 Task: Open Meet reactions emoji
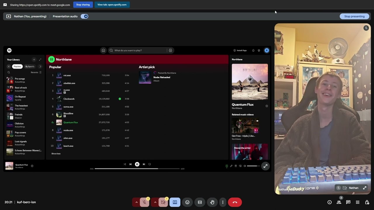(187, 202)
